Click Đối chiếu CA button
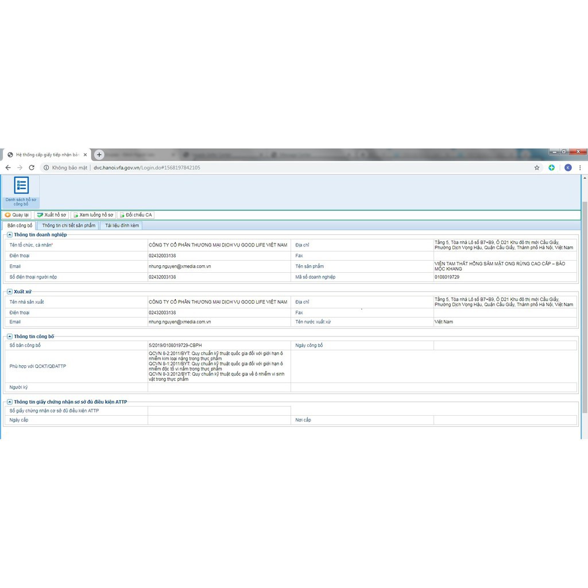 (136, 215)
